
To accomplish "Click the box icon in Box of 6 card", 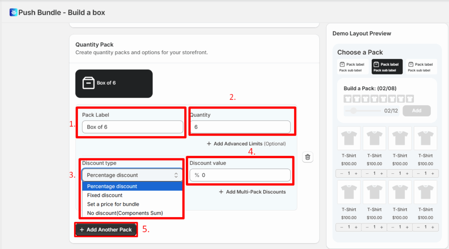I will click(89, 83).
